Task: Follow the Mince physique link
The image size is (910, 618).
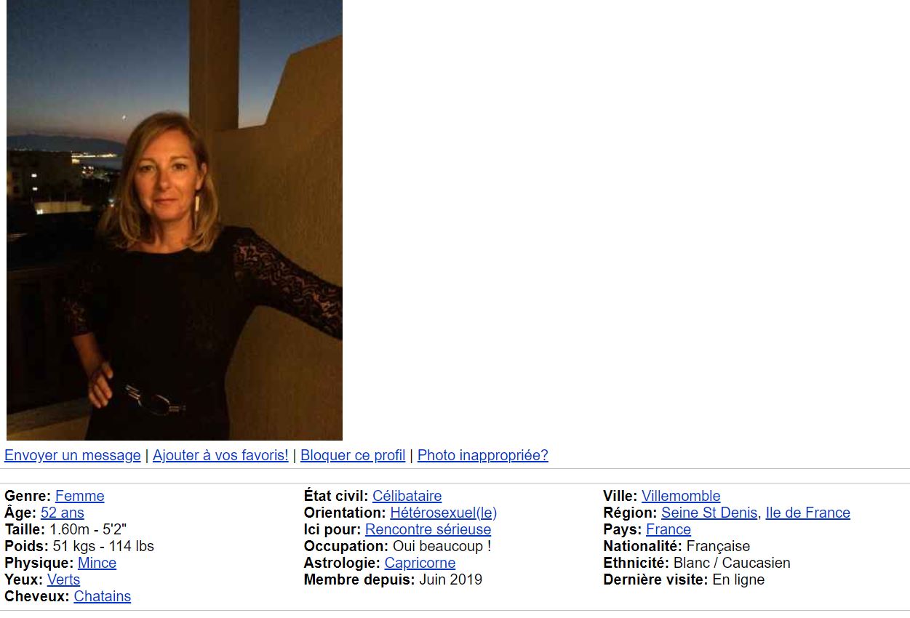Action: pos(97,563)
